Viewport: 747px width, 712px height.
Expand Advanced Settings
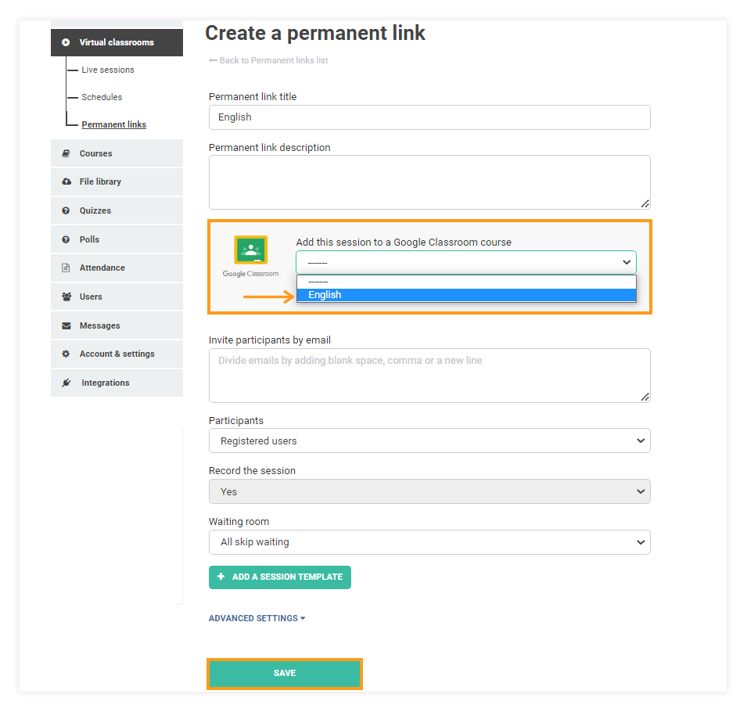257,618
